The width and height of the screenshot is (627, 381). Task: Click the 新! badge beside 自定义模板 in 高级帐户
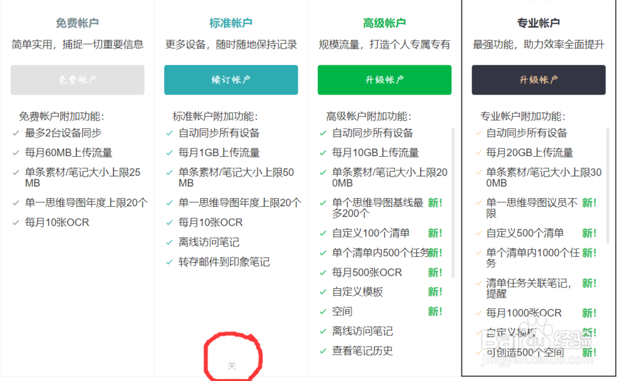coord(435,292)
